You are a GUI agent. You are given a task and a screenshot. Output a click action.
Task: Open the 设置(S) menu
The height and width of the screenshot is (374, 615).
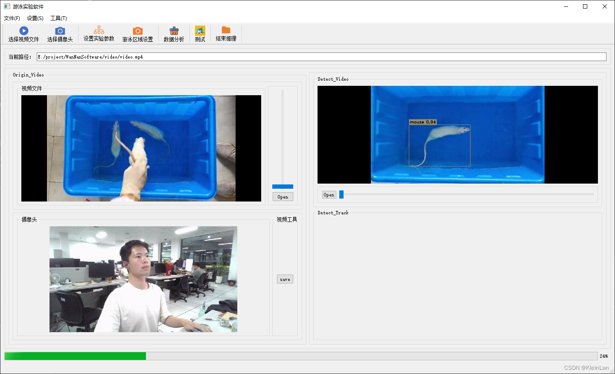(x=35, y=18)
